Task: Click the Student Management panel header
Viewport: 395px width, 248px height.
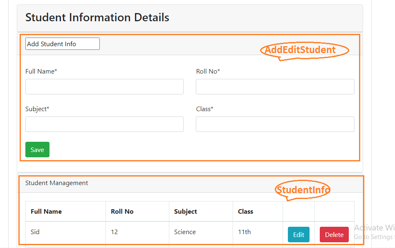Action: (57, 183)
